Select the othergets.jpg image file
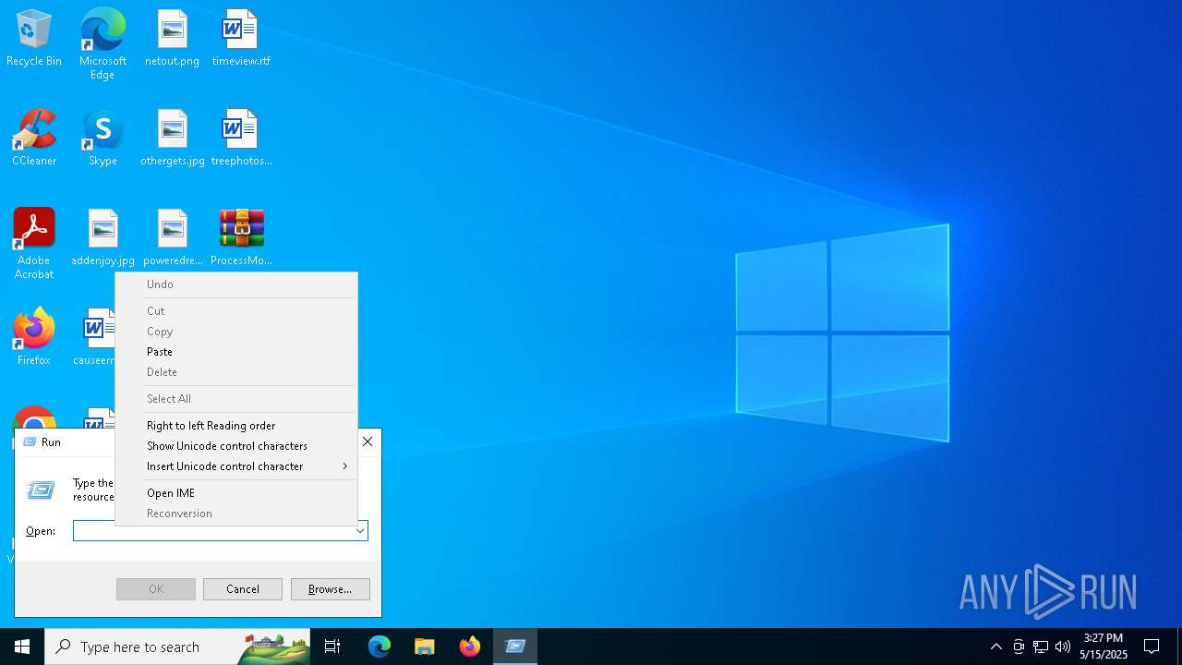This screenshot has height=665, width=1182. 172,139
